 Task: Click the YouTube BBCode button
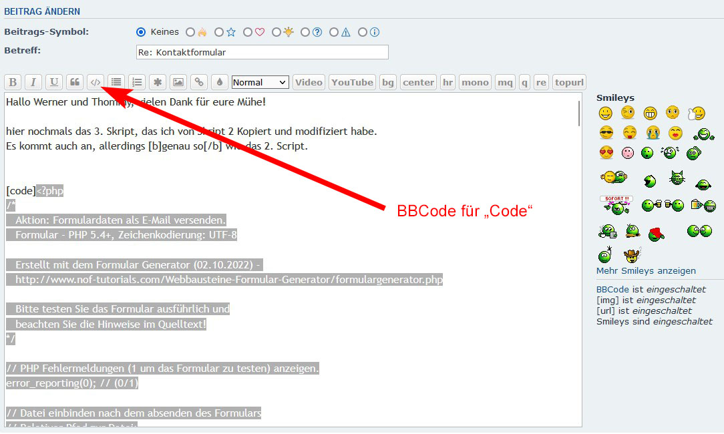(x=352, y=82)
